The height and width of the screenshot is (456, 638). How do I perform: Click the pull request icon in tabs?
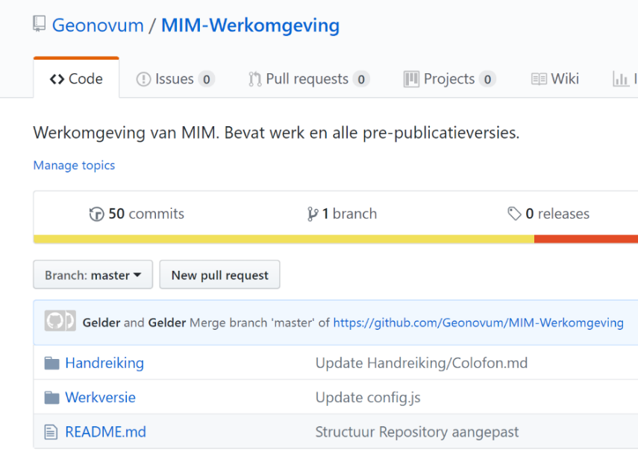click(x=255, y=79)
